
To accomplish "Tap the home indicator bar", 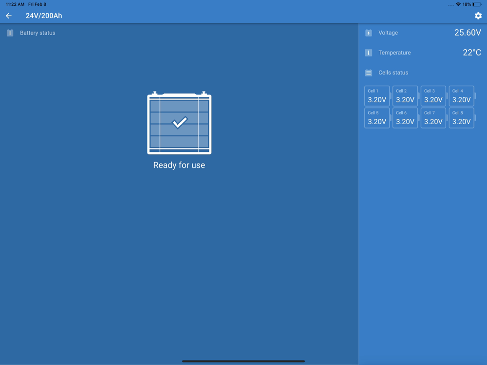I will click(243, 361).
